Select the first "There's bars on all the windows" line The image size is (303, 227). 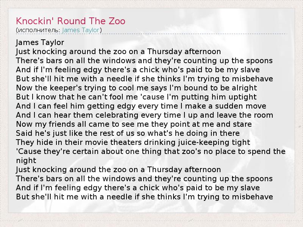tap(144, 61)
